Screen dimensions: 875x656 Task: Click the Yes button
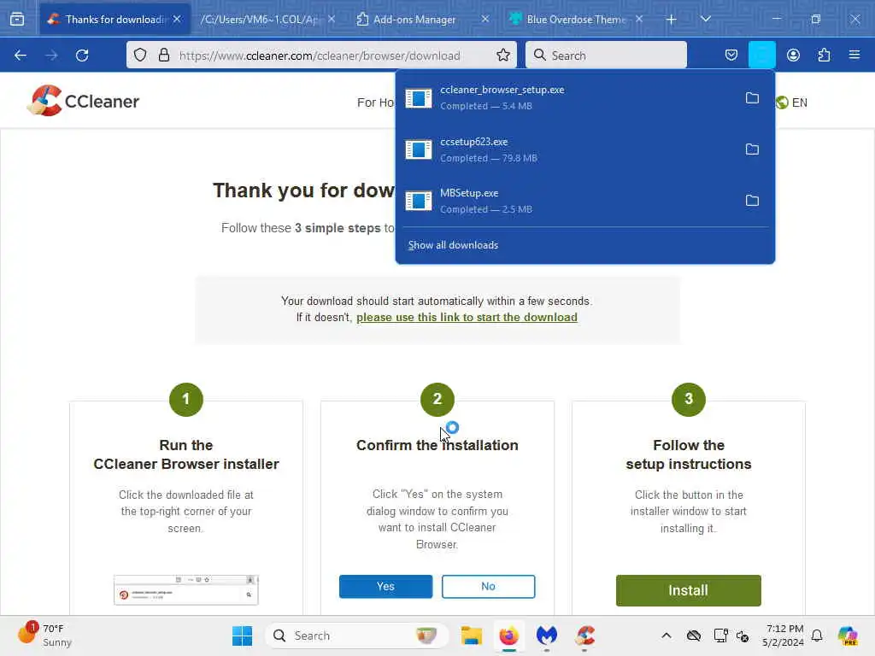(x=385, y=586)
